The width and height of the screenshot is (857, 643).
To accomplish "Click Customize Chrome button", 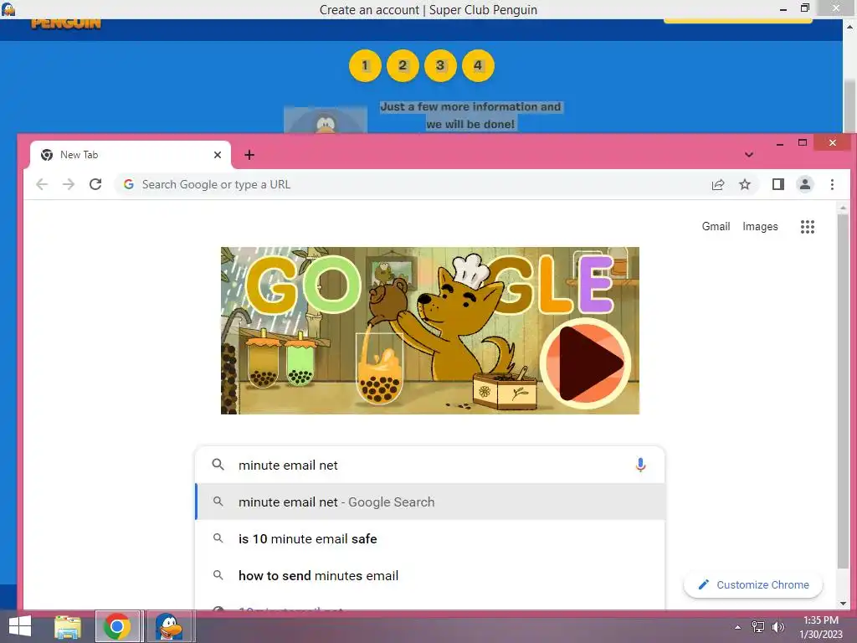I will point(753,585).
